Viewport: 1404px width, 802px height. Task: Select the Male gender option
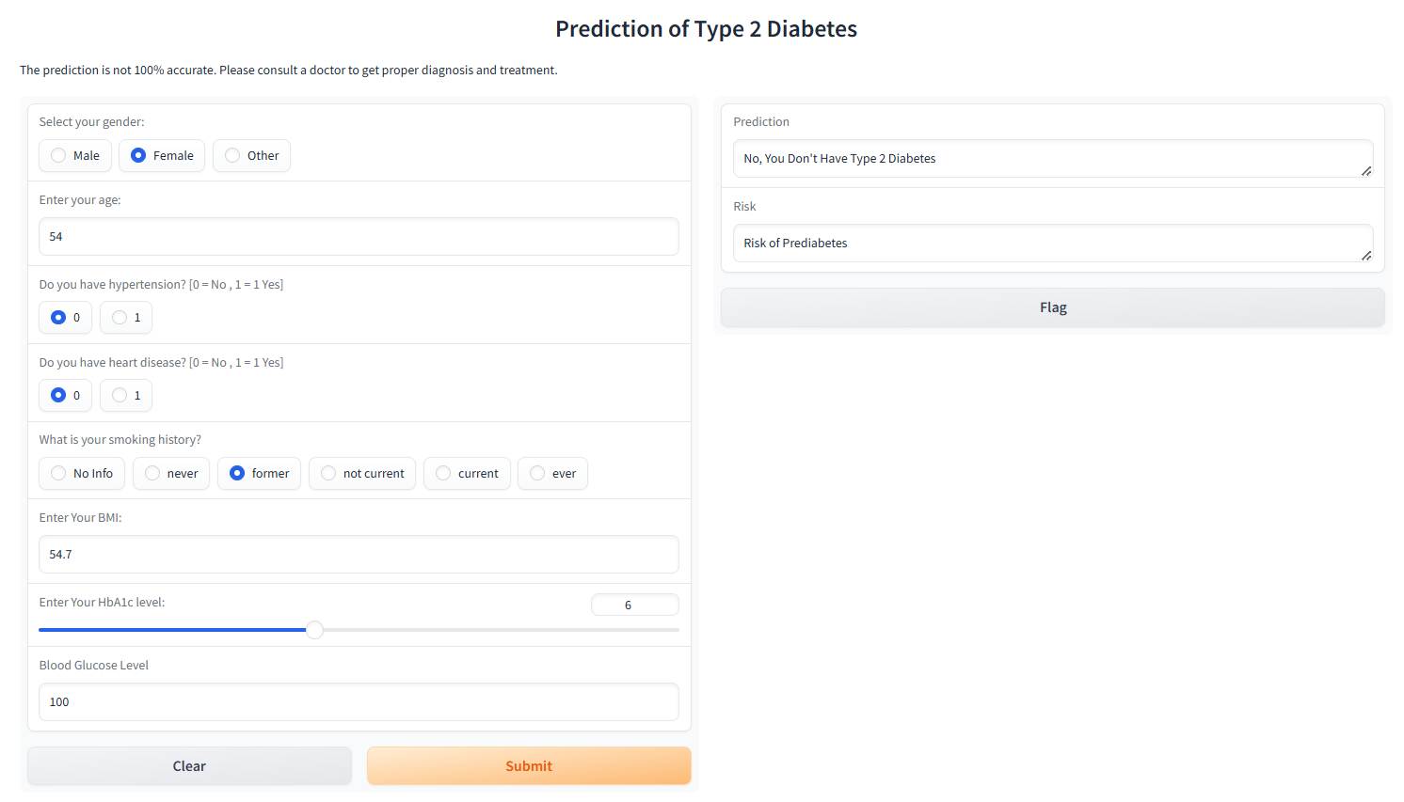coord(75,156)
